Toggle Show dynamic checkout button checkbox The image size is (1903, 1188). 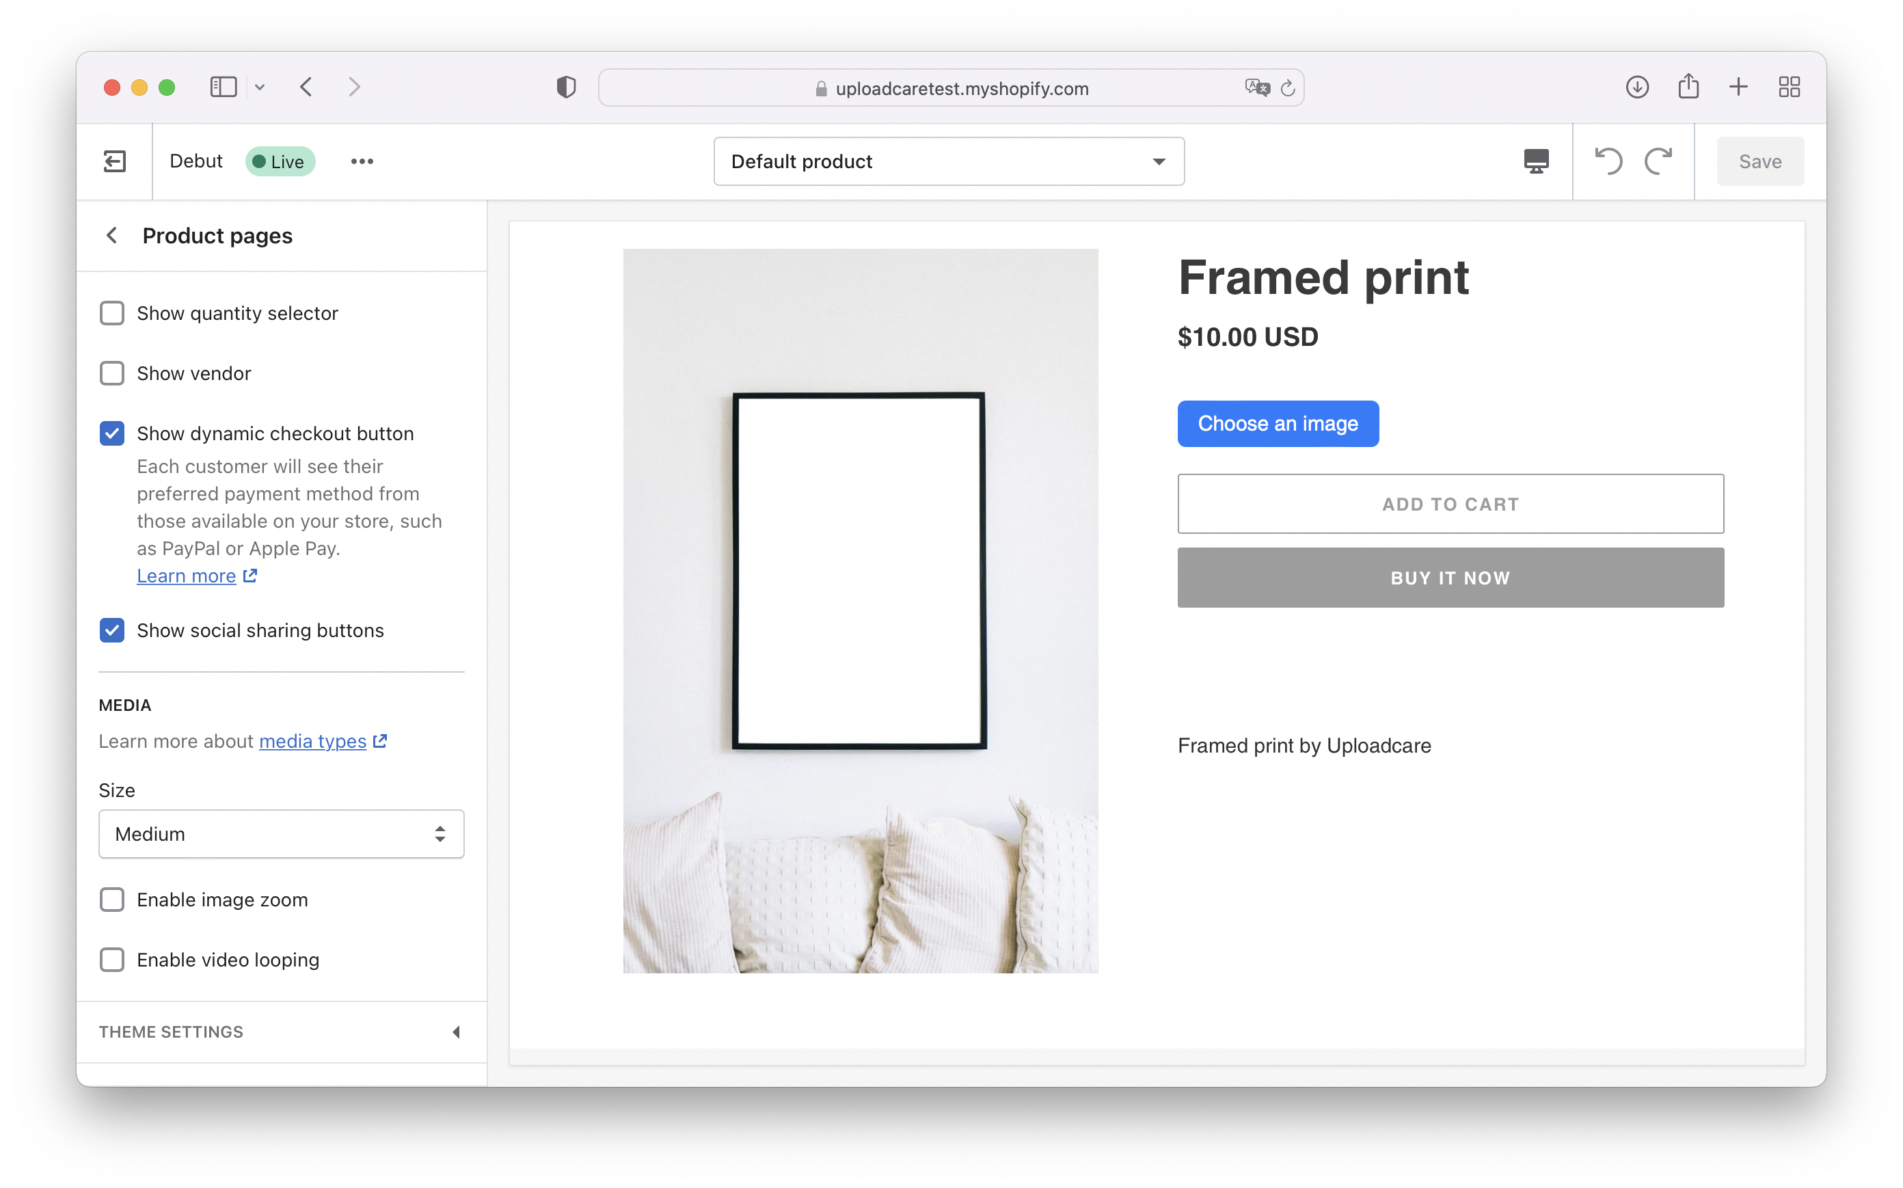112,434
